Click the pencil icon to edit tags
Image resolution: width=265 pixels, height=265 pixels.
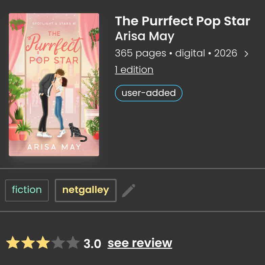pyautogui.click(x=128, y=191)
